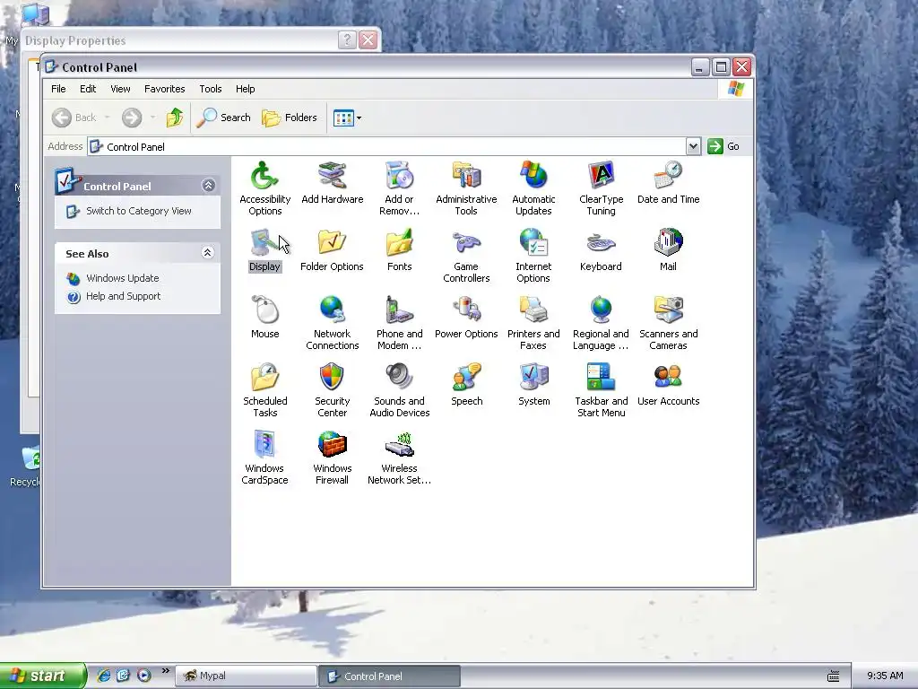Collapse the See Also section
Image resolution: width=918 pixels, height=689 pixels.
tap(207, 252)
